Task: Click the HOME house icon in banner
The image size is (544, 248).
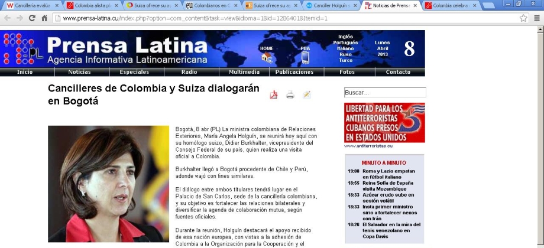Action: click(x=267, y=57)
